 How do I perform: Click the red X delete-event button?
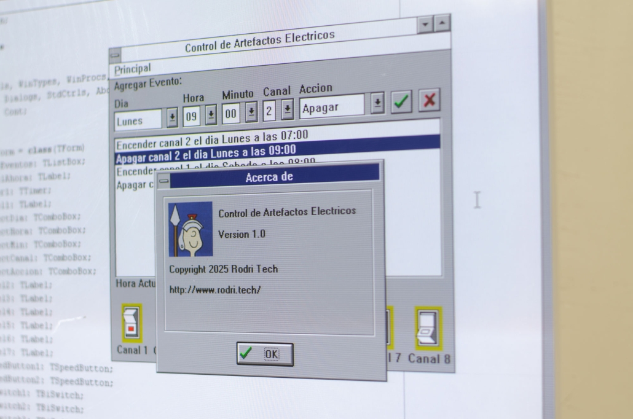pyautogui.click(x=430, y=100)
